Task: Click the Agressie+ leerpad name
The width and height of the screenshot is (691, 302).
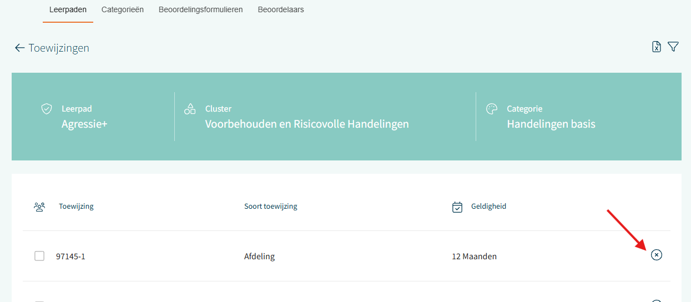Action: (84, 124)
